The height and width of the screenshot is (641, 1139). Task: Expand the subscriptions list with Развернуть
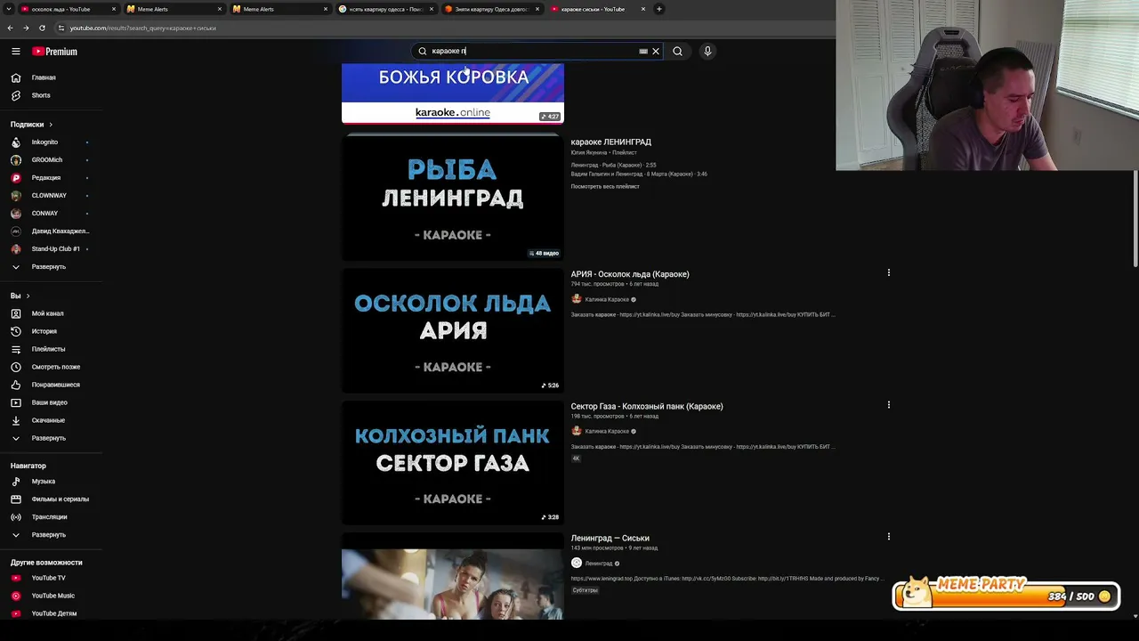[51, 267]
